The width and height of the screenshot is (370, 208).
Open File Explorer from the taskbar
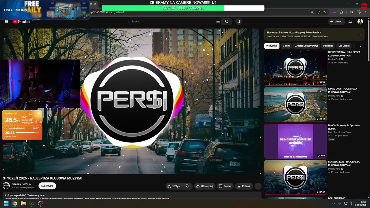(x=23, y=203)
